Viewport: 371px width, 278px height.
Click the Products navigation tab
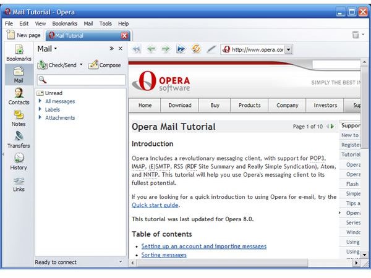pyautogui.click(x=250, y=105)
